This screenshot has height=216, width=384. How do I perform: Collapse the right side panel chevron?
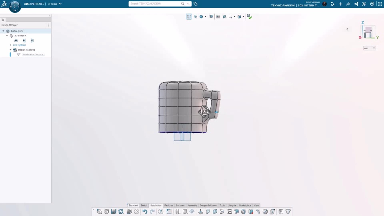[347, 29]
